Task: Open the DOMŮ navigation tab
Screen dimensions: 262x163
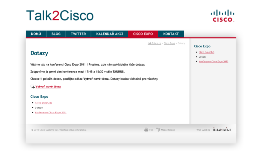Action: click(x=36, y=34)
